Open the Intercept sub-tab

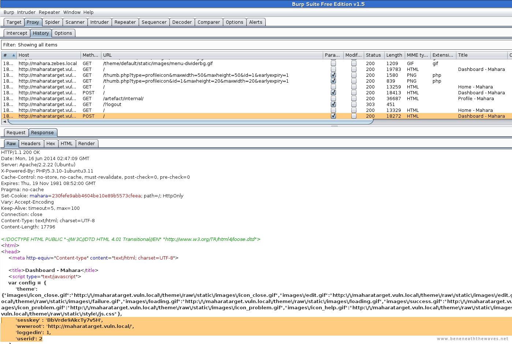pos(17,33)
